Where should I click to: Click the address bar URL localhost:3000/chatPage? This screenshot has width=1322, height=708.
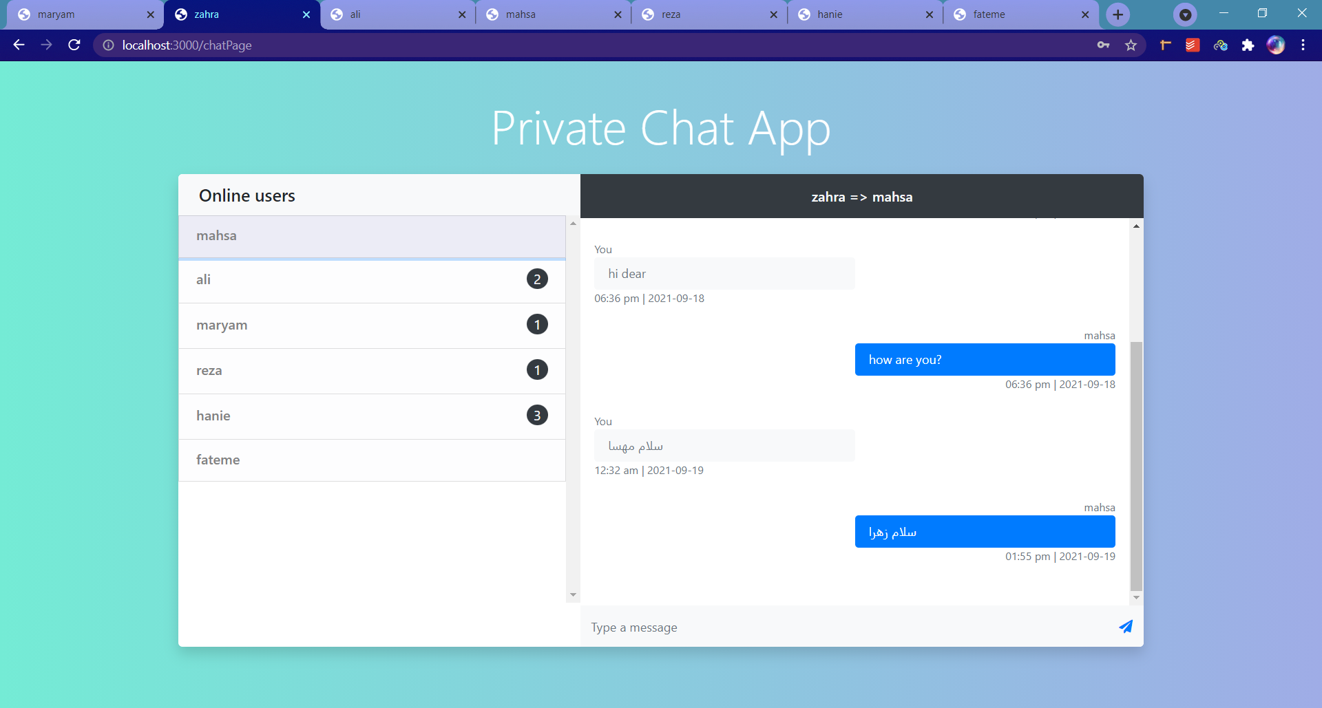pyautogui.click(x=187, y=45)
